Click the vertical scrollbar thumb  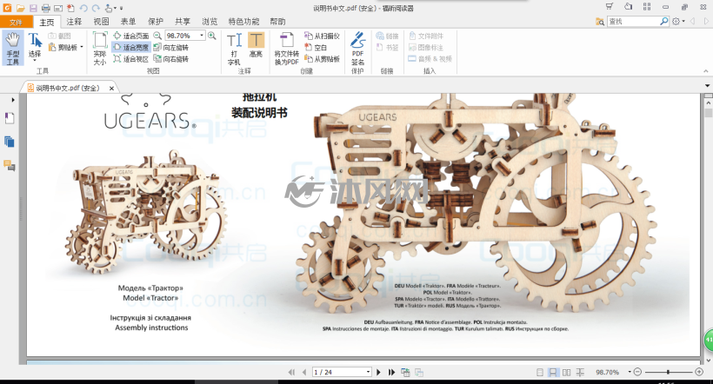tap(708, 113)
